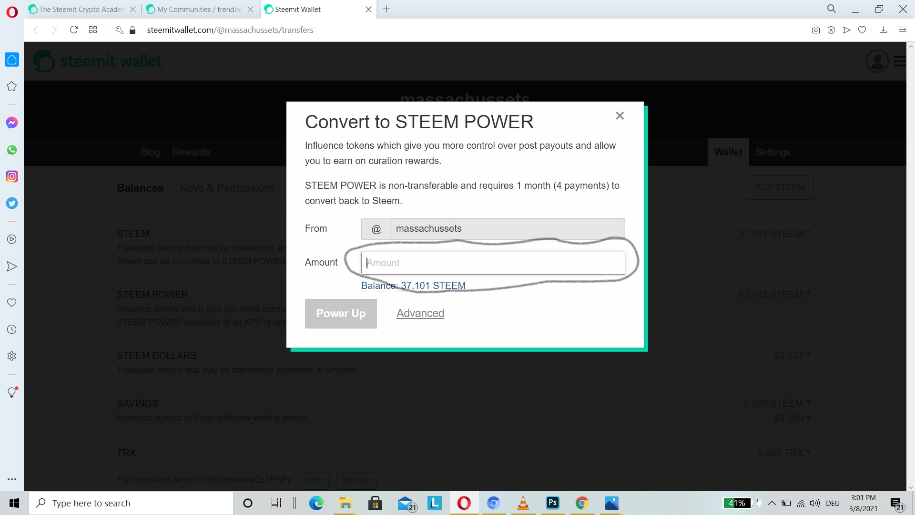Open the Twitter sidebar icon
Screen dimensions: 915x515
(x=12, y=203)
